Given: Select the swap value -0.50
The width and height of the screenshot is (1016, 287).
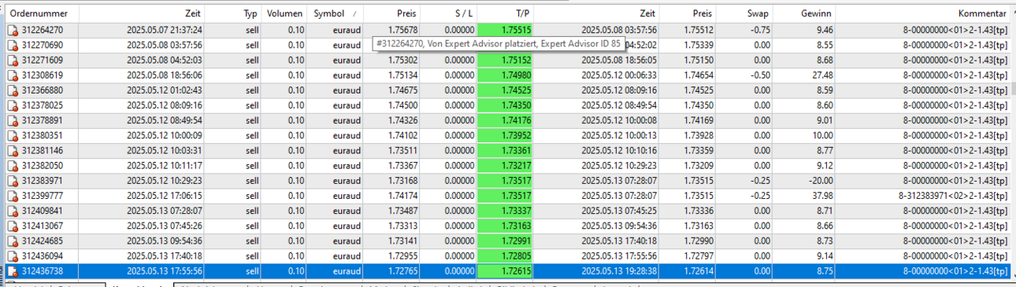Looking at the screenshot, I should (x=760, y=75).
